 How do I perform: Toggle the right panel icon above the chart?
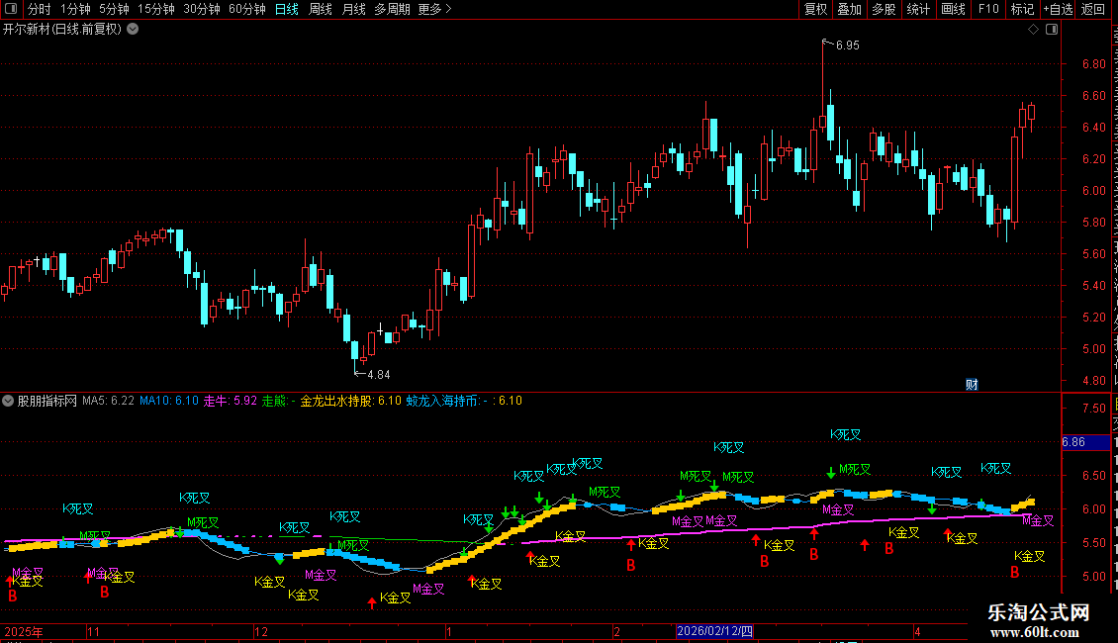(1052, 30)
